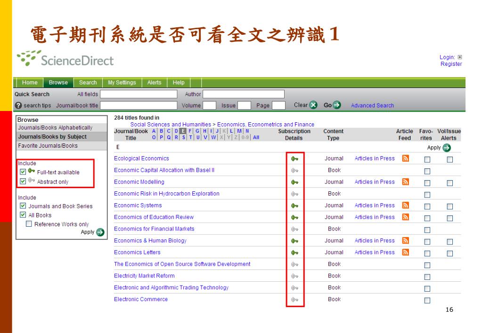Open RSS feed for Economics Letters
482x333 pixels.
(406, 252)
